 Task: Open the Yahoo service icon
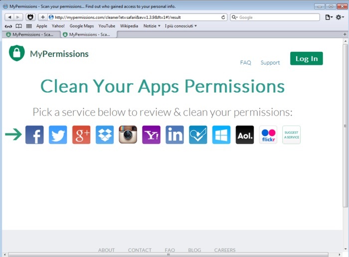point(152,134)
